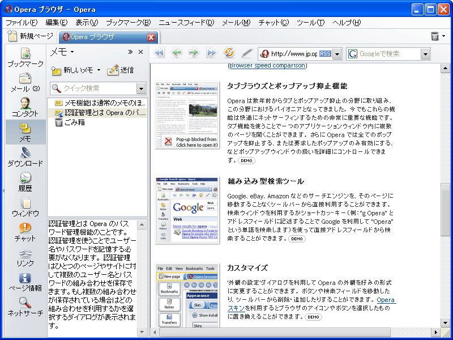Screen dimensions: 453x340
Task: Click the rewind navigation button
Action: click(159, 53)
